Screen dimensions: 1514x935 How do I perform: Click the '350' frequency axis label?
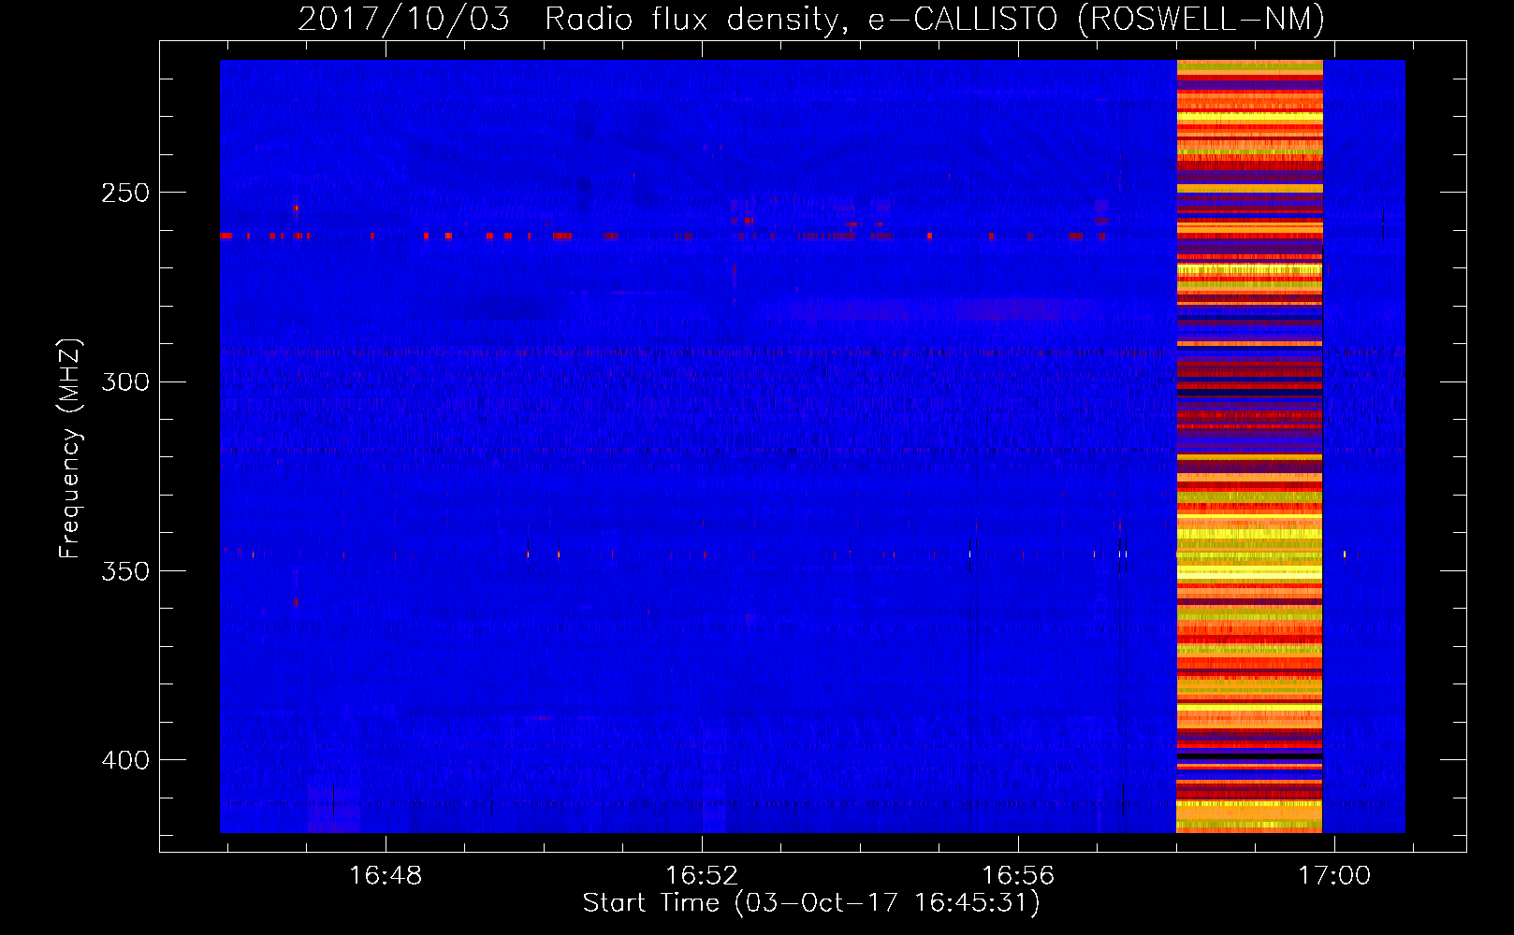pyautogui.click(x=125, y=571)
